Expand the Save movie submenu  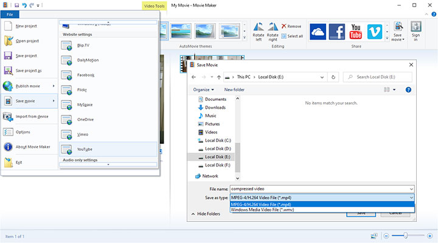pyautogui.click(x=29, y=101)
